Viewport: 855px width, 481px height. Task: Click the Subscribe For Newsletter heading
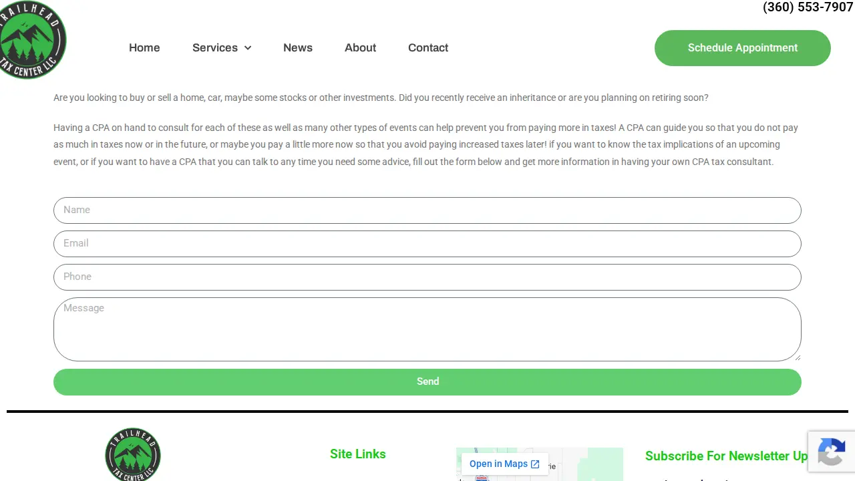point(727,456)
